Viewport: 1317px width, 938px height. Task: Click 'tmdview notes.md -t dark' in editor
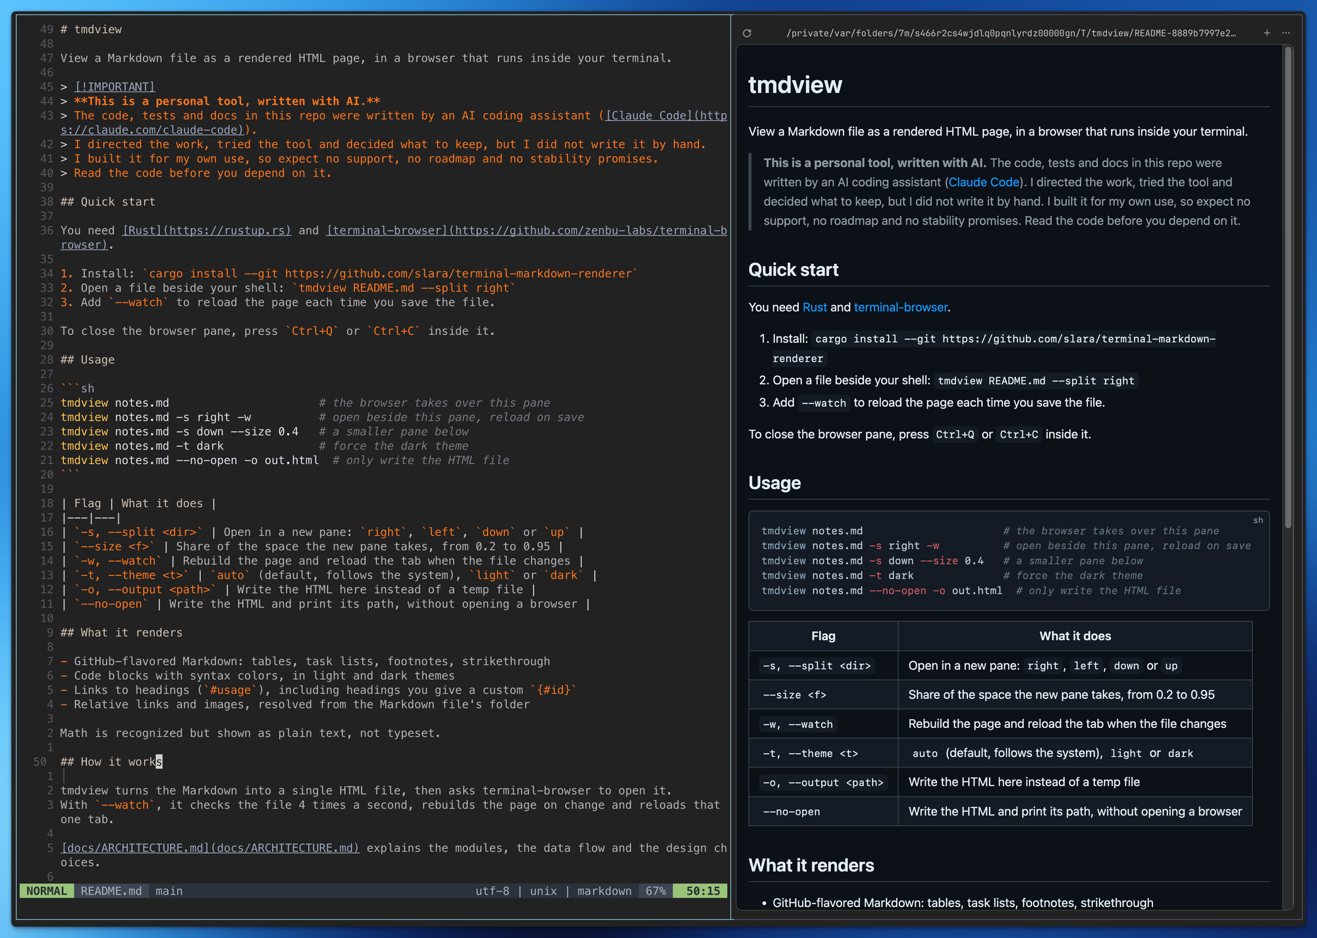(x=142, y=446)
